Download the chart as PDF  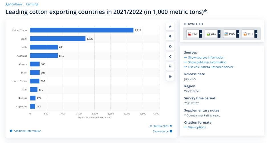click(193, 34)
